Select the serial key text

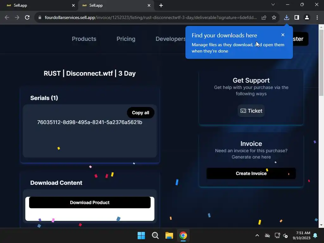(x=90, y=122)
